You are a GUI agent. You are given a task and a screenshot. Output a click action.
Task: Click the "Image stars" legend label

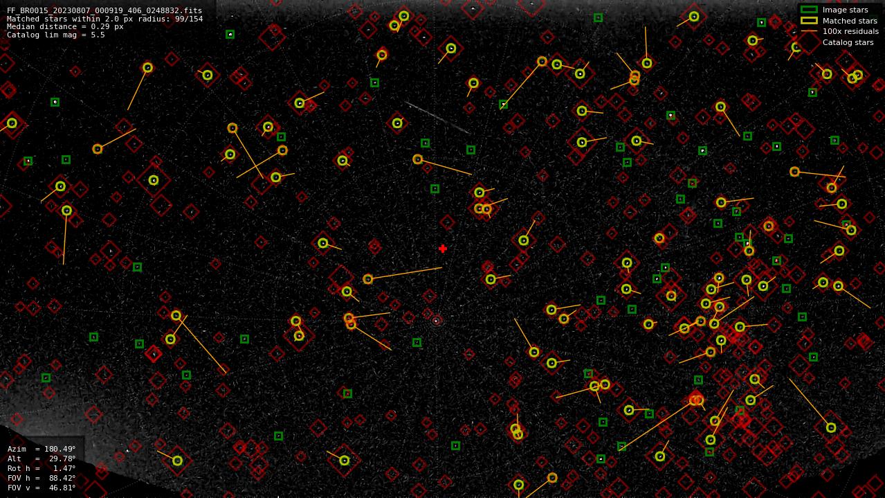tap(845, 10)
